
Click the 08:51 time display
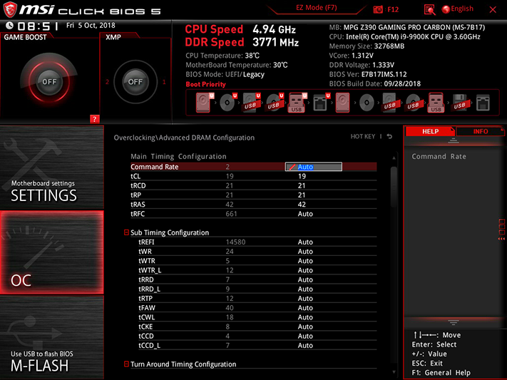(38, 26)
